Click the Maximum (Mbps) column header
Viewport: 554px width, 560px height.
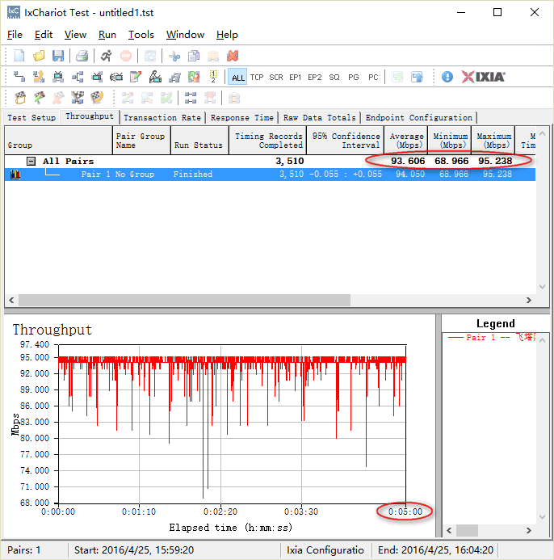click(493, 141)
